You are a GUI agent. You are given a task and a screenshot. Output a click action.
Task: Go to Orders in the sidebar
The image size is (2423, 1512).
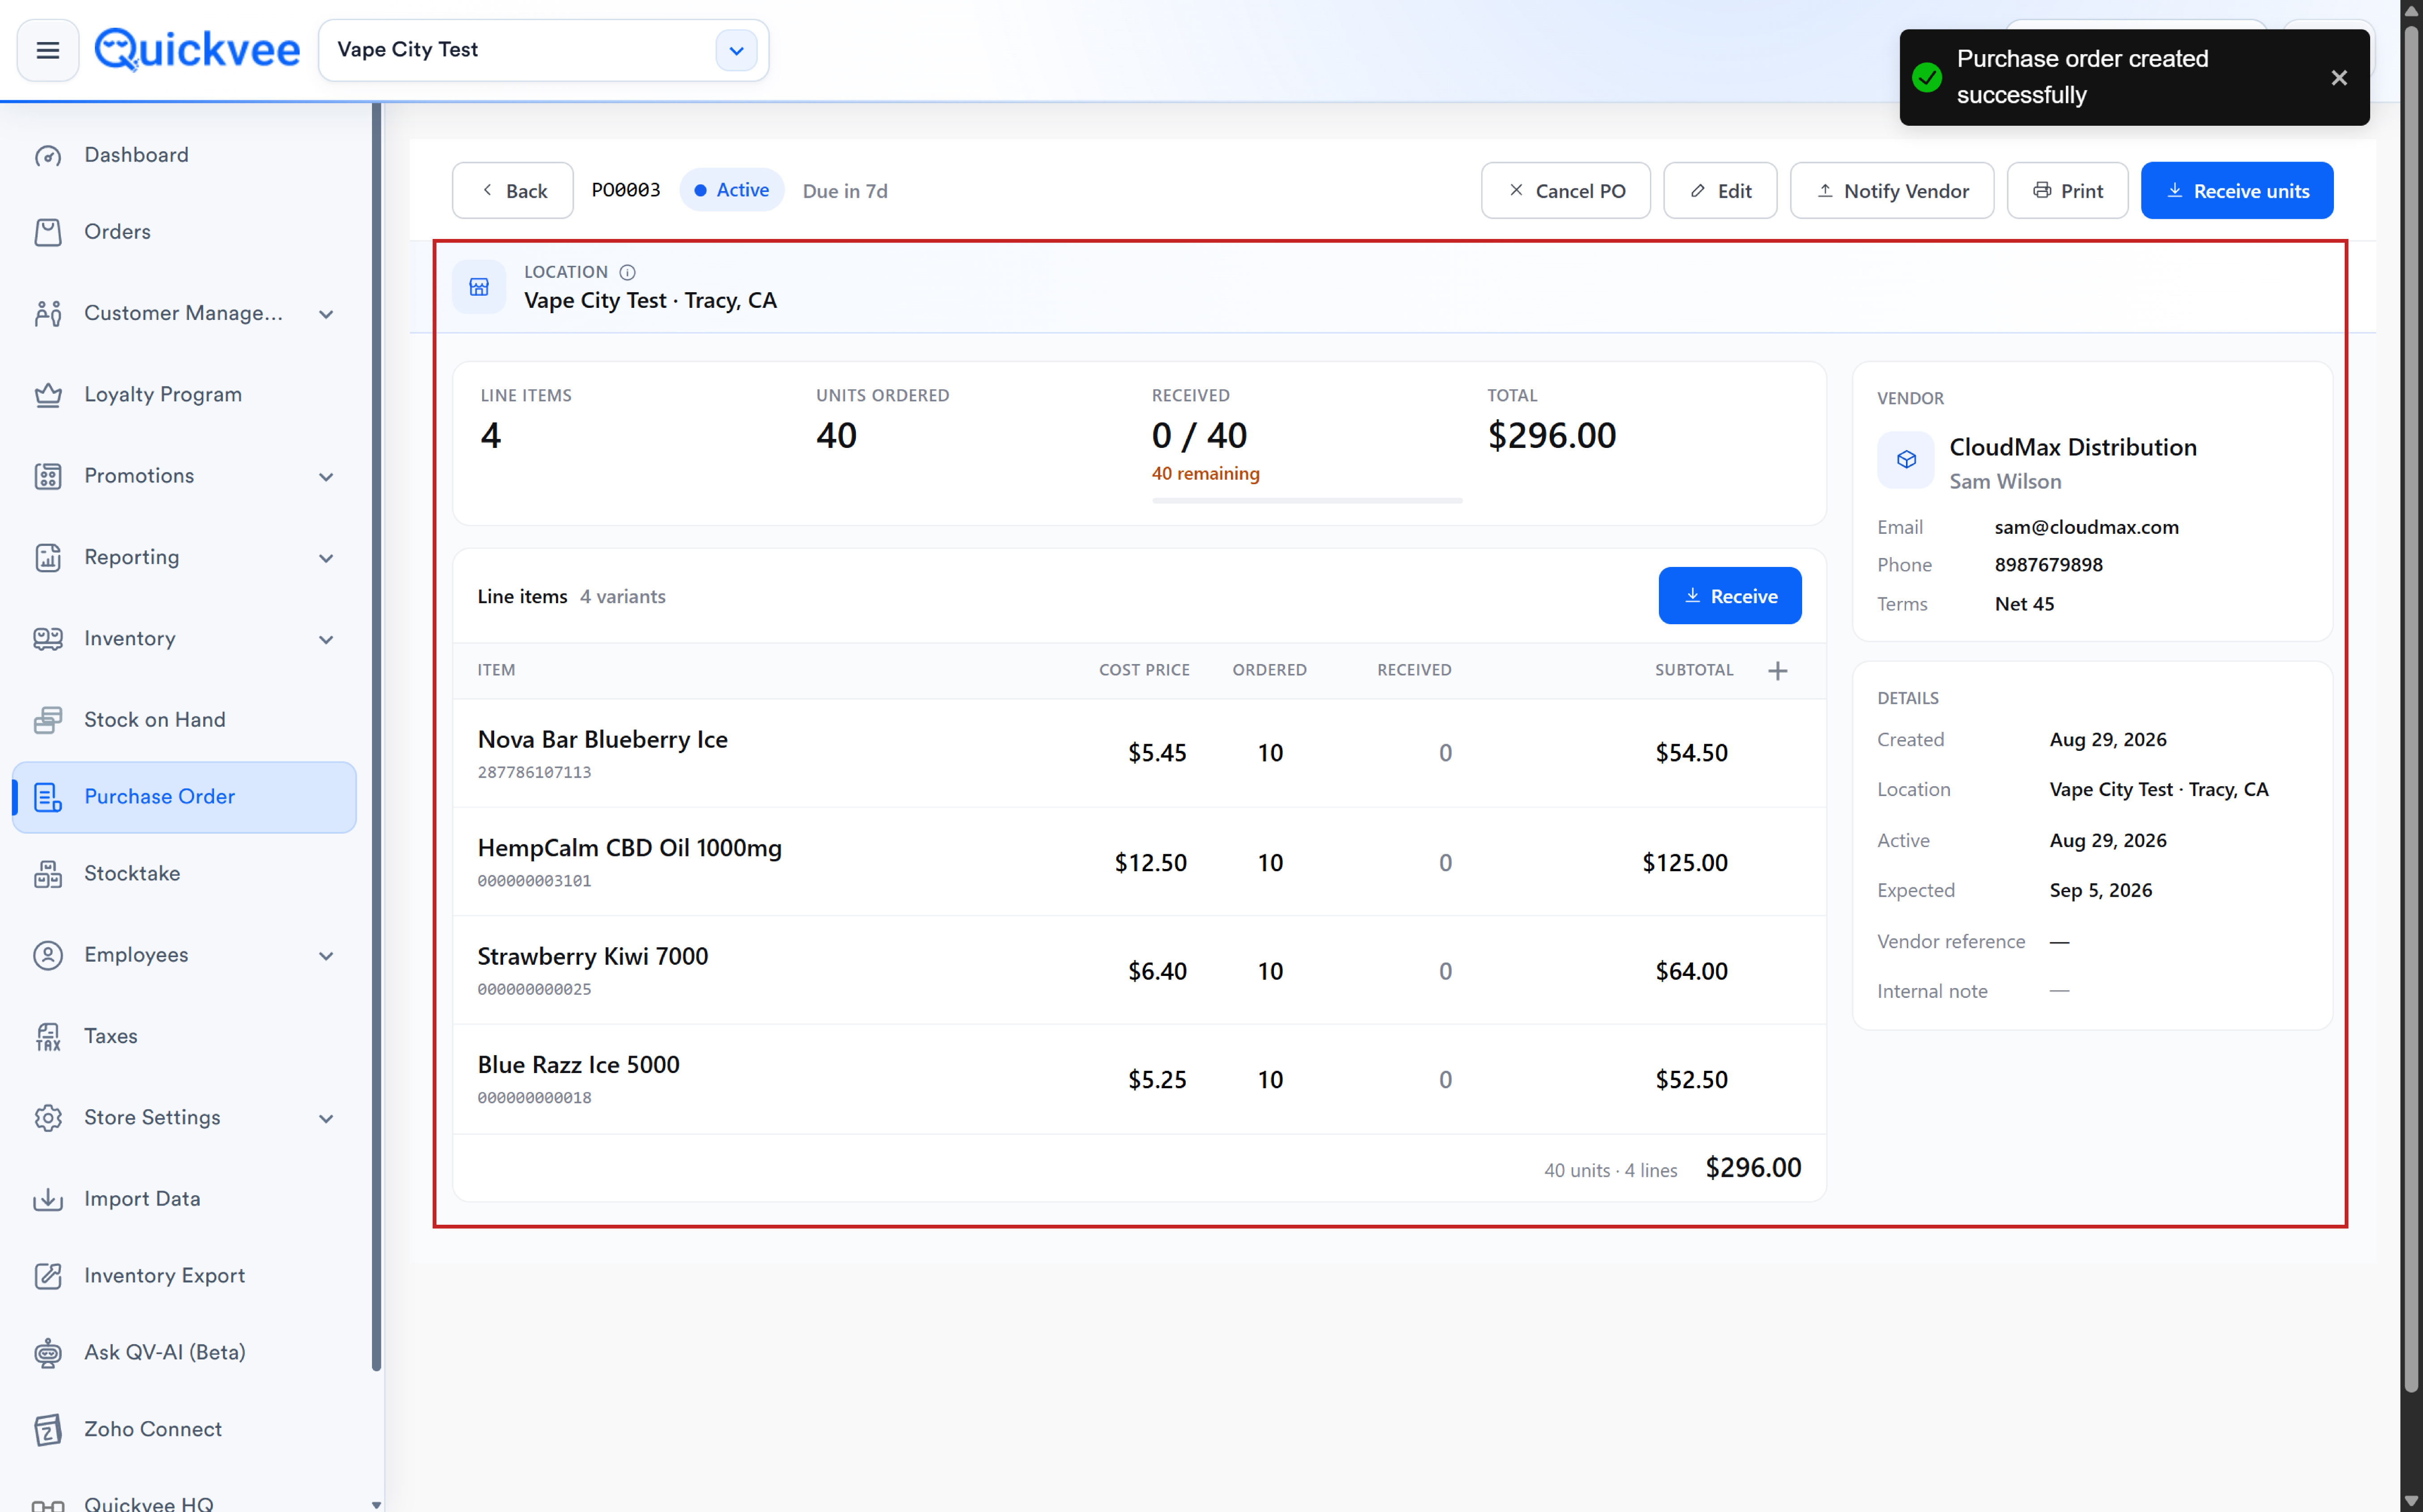(x=184, y=232)
